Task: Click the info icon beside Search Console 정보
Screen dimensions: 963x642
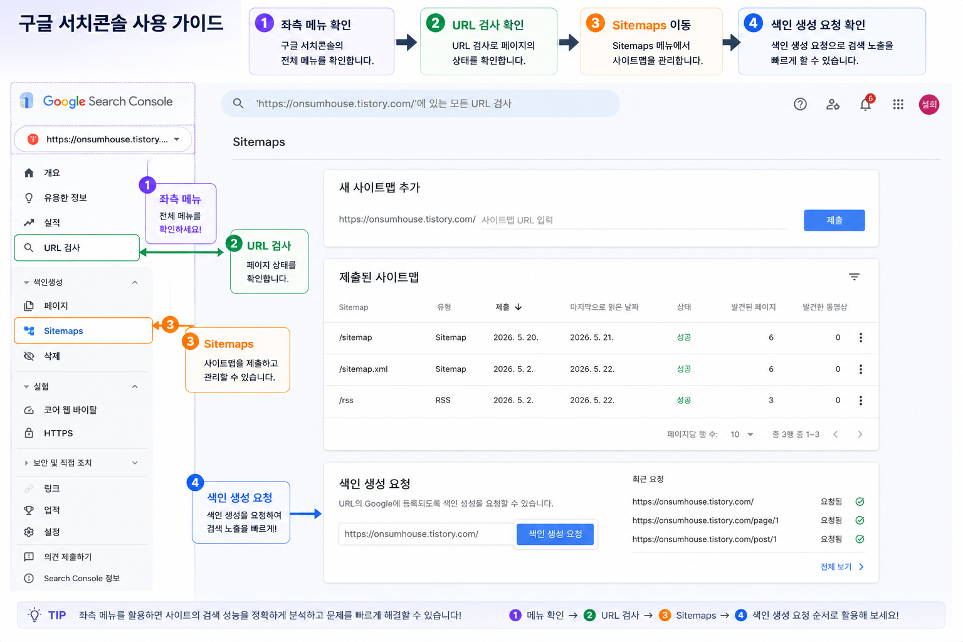Action: 29,578
